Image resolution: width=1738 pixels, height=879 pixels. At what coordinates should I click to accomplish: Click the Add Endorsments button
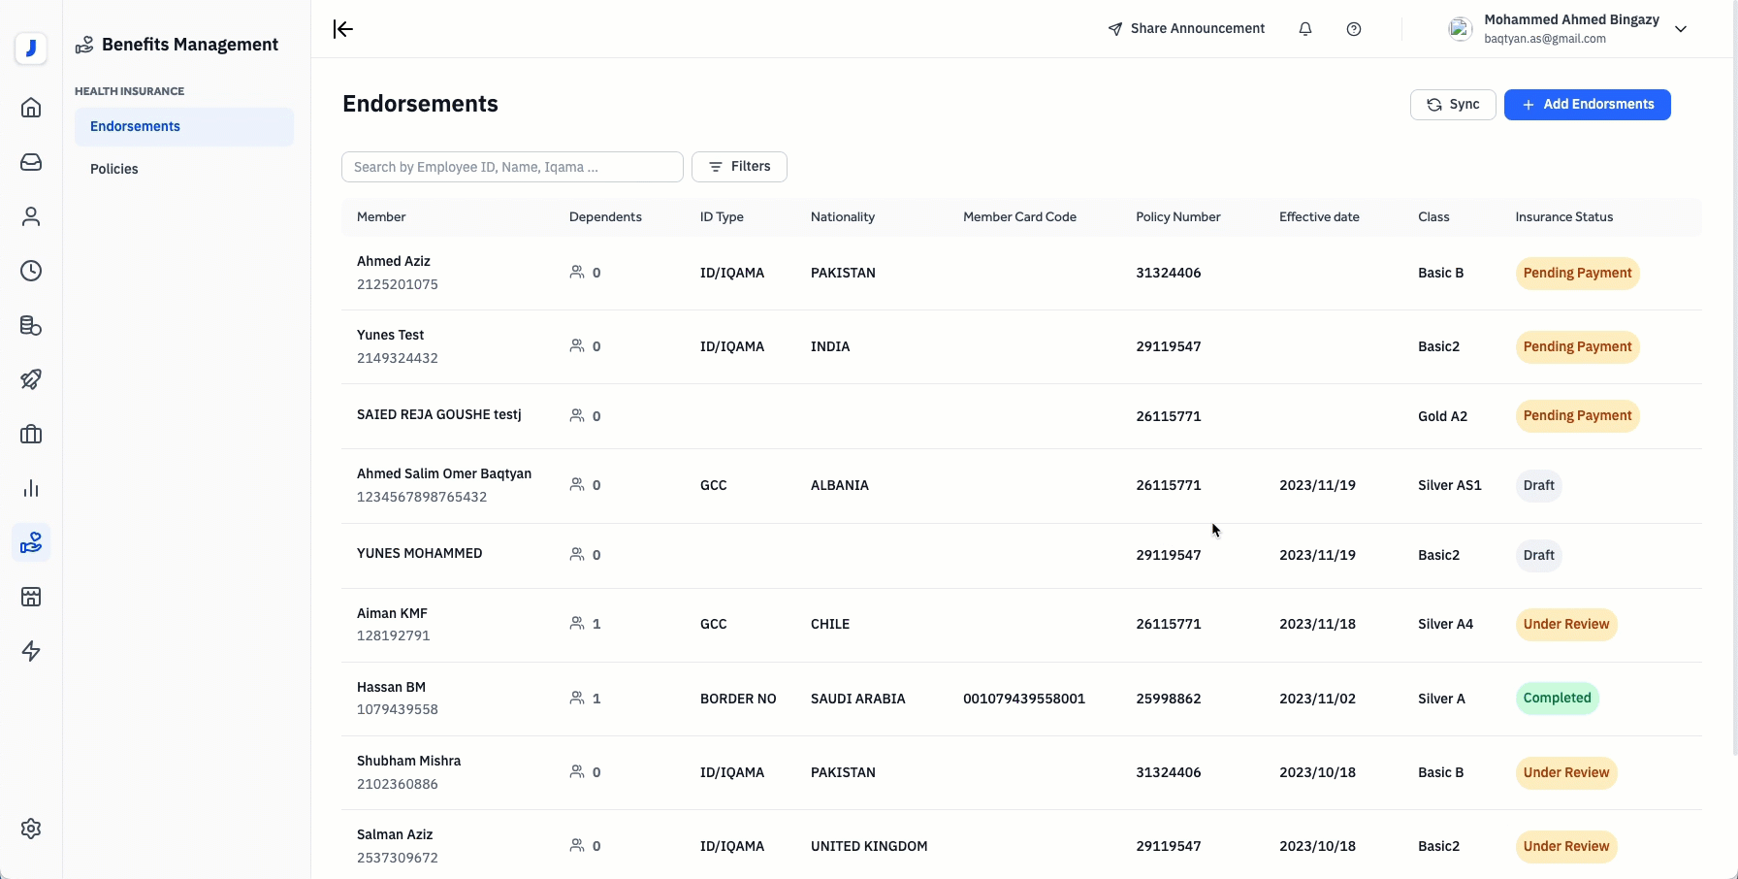[1587, 105]
